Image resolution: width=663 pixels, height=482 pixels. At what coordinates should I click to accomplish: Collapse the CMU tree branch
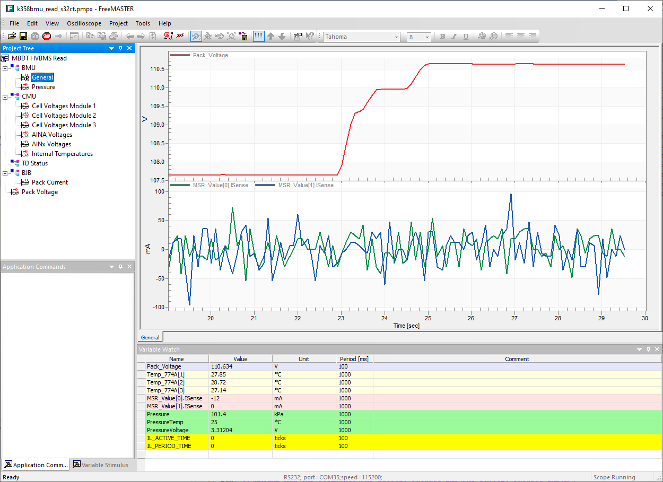4,96
